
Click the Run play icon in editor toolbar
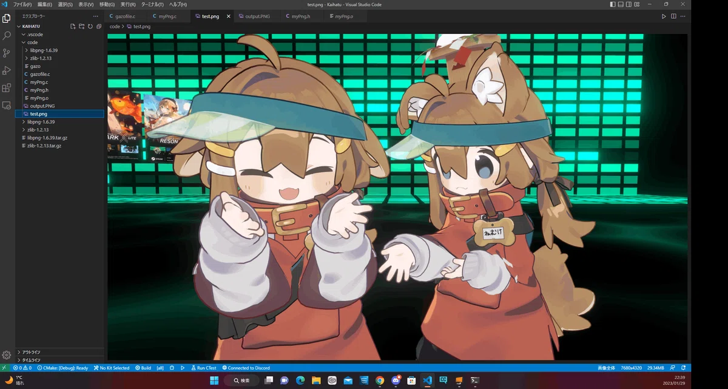pos(664,16)
